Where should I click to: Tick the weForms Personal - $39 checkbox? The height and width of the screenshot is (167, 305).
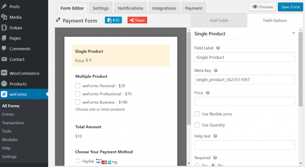click(x=78, y=86)
